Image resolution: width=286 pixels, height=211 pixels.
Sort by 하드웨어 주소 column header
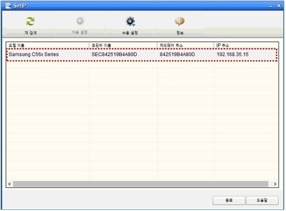click(x=186, y=45)
